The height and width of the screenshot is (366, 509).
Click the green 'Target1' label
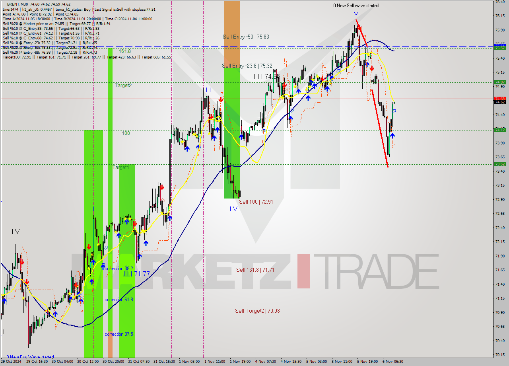click(120, 167)
